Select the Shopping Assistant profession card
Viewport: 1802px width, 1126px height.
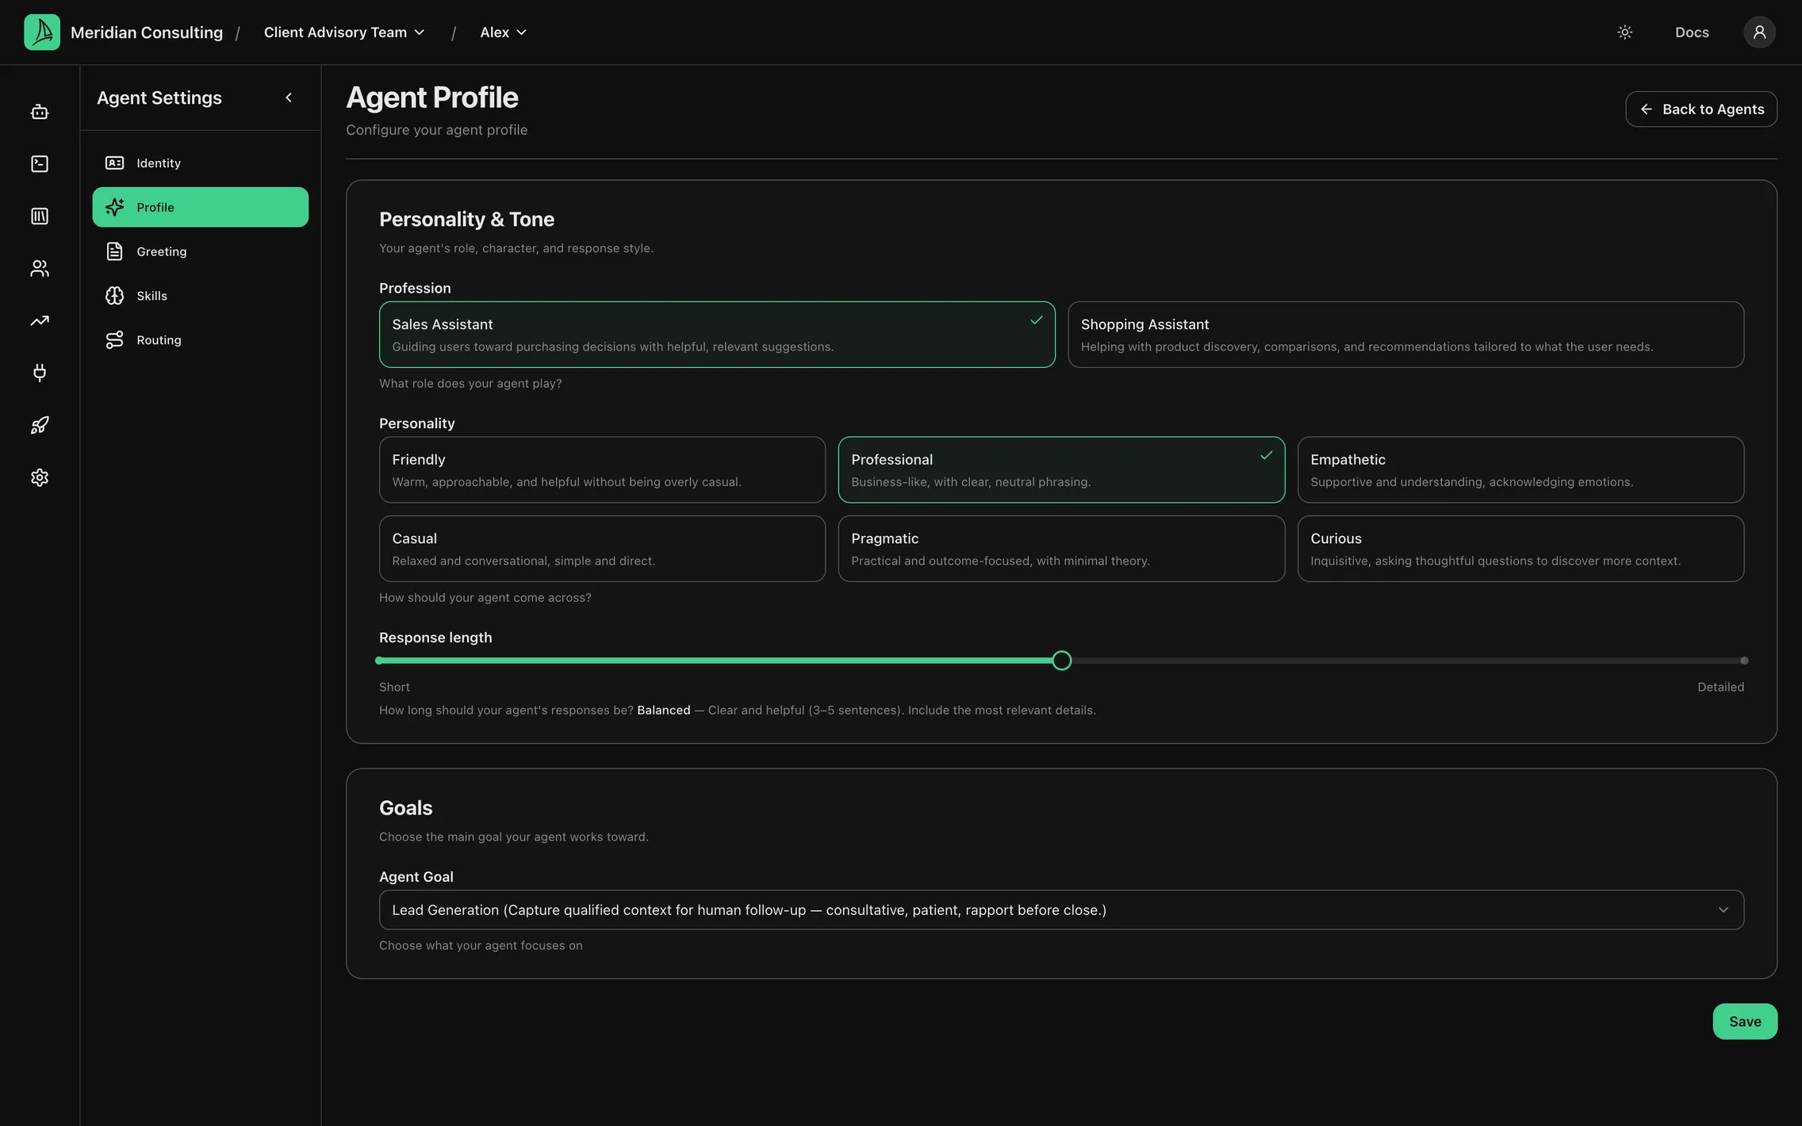(1405, 335)
